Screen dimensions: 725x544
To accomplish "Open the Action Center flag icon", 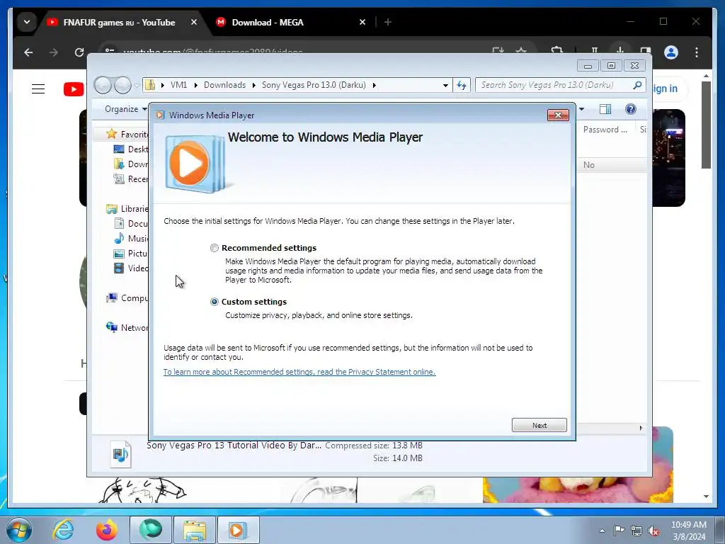I will 619,531.
